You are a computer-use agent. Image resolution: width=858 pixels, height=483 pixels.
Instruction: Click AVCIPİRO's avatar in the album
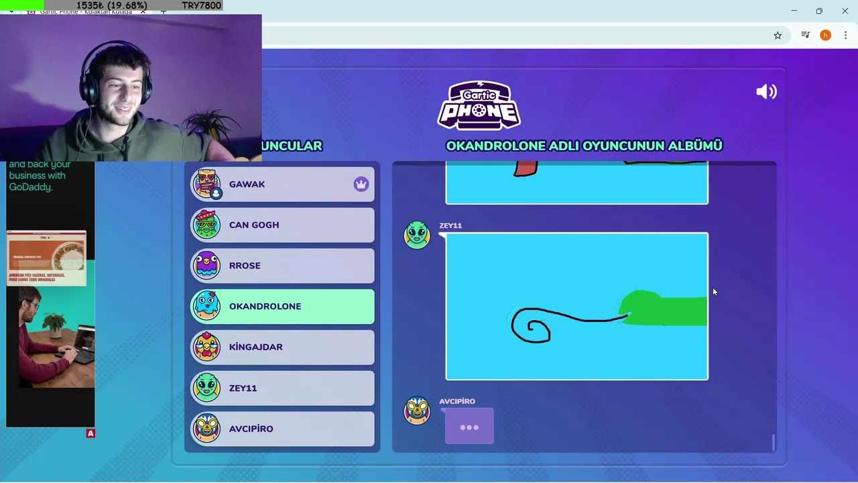[x=417, y=411]
